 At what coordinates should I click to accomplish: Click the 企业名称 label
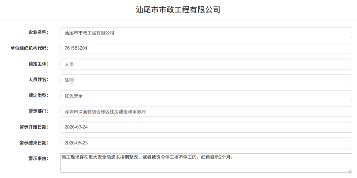[x=38, y=32]
